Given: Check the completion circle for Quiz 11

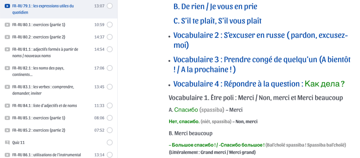Looking at the screenshot, I should coord(109,143).
